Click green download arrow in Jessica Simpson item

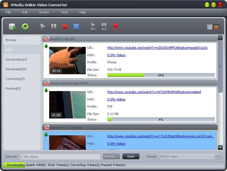[x=46, y=90]
